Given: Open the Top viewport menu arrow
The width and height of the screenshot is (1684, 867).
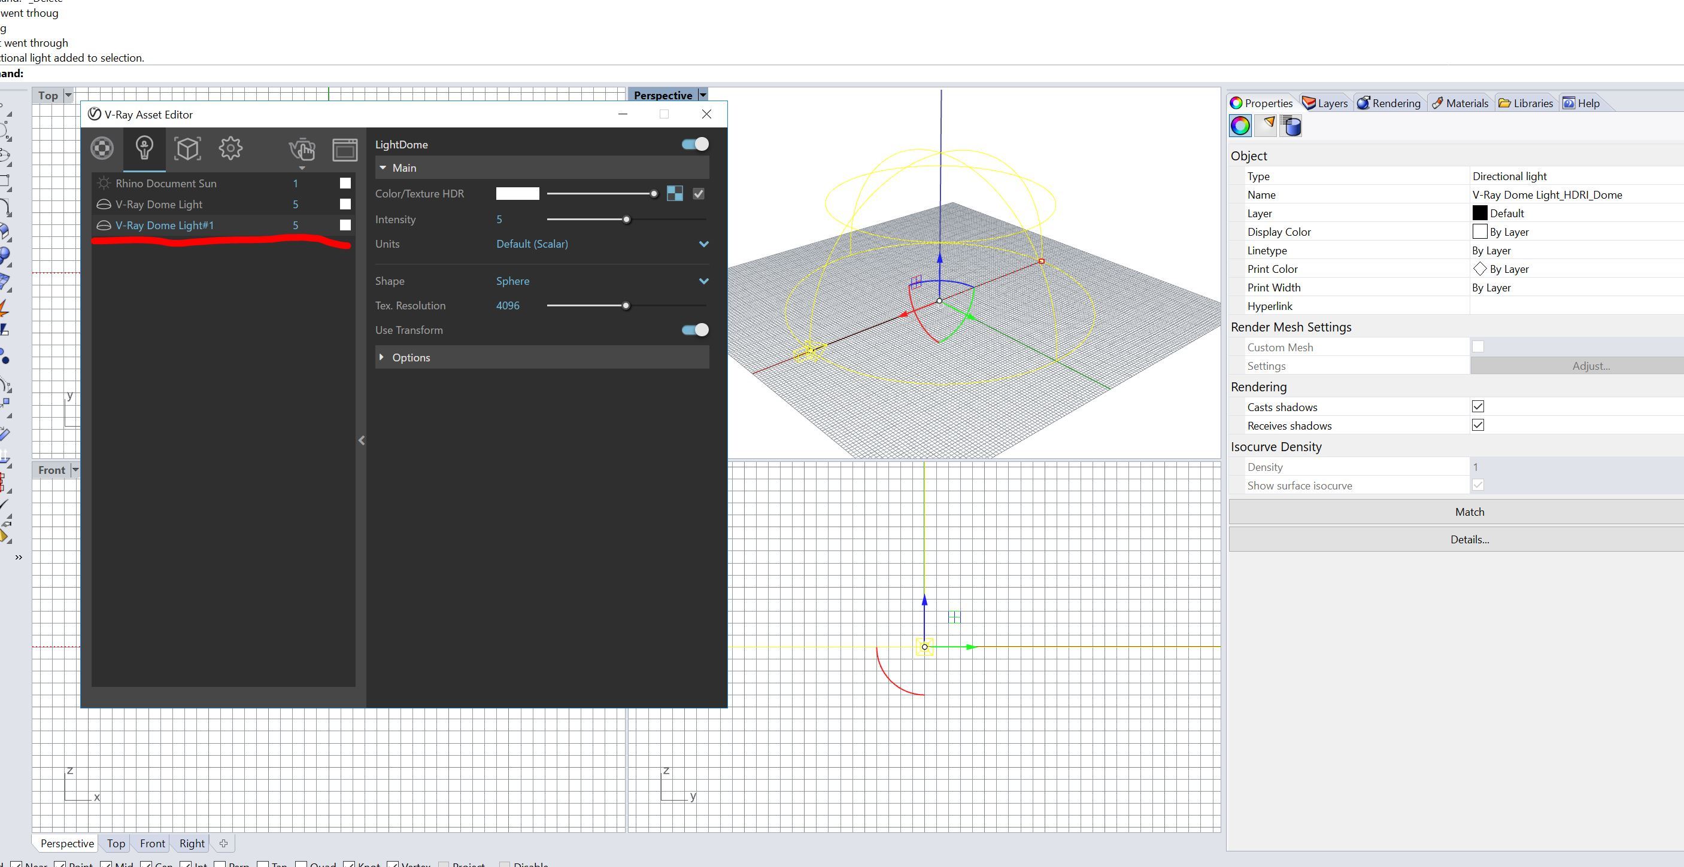Looking at the screenshot, I should (68, 95).
